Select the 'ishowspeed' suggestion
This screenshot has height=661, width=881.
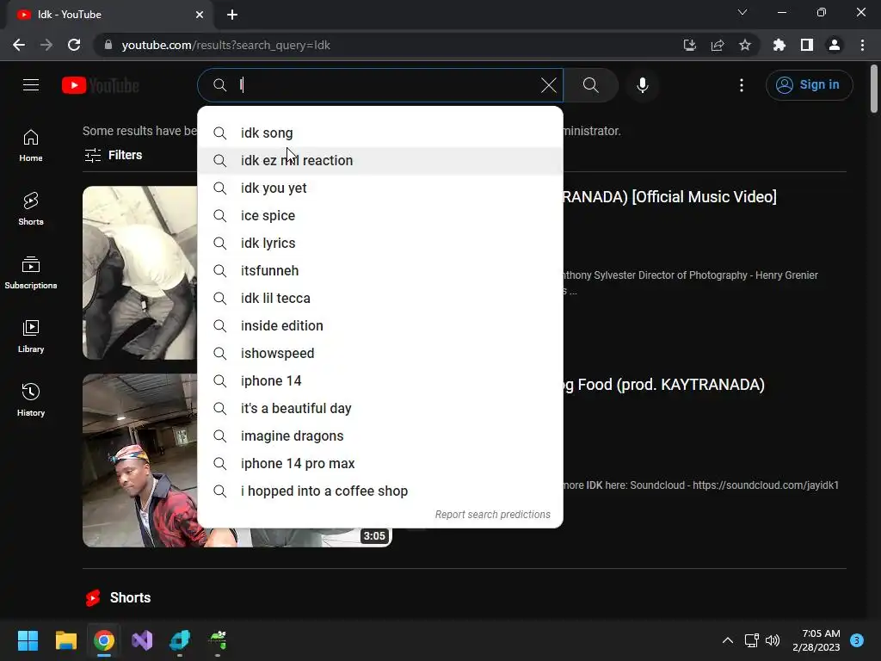[379, 354]
